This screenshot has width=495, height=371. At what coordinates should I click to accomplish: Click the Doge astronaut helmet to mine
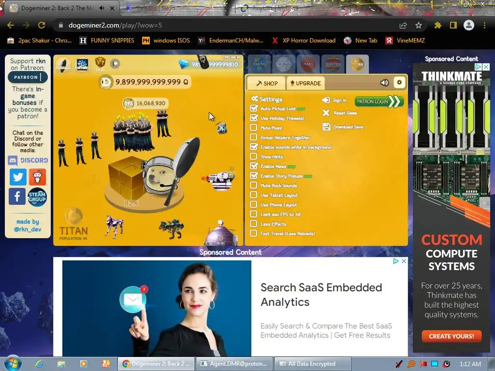point(160,174)
